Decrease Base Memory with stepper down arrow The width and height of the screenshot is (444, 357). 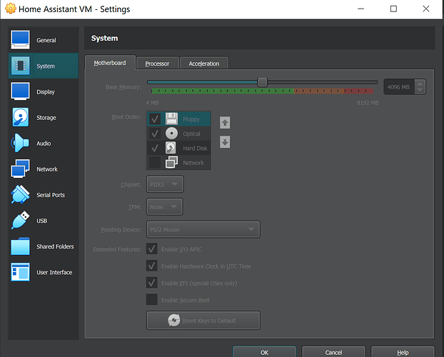(x=420, y=90)
